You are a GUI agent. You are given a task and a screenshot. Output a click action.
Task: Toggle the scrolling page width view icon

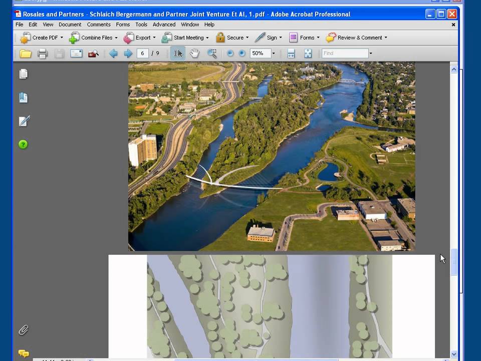[x=291, y=54]
